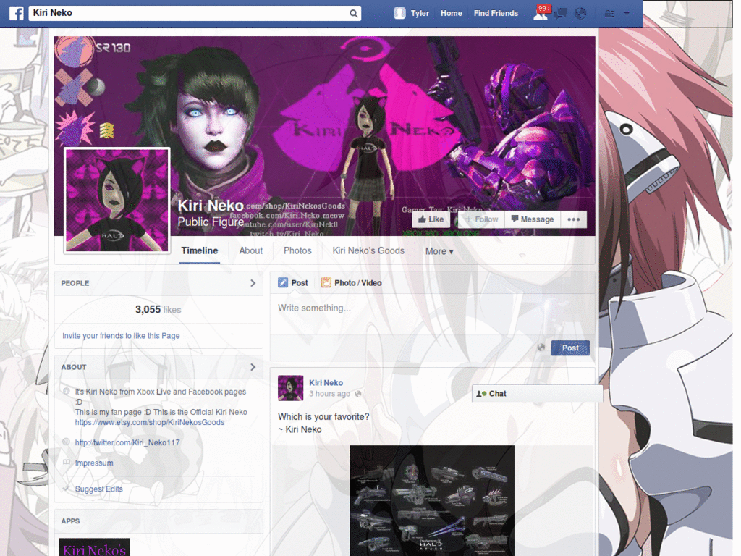
Task: Expand the More tab dropdown
Action: pyautogui.click(x=439, y=251)
